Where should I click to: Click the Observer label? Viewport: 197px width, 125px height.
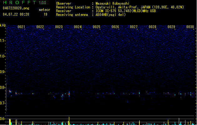click(x=64, y=3)
